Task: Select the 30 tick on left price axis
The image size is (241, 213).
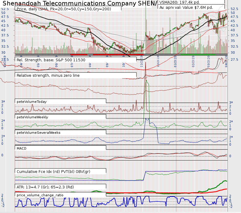Action: [3, 52]
